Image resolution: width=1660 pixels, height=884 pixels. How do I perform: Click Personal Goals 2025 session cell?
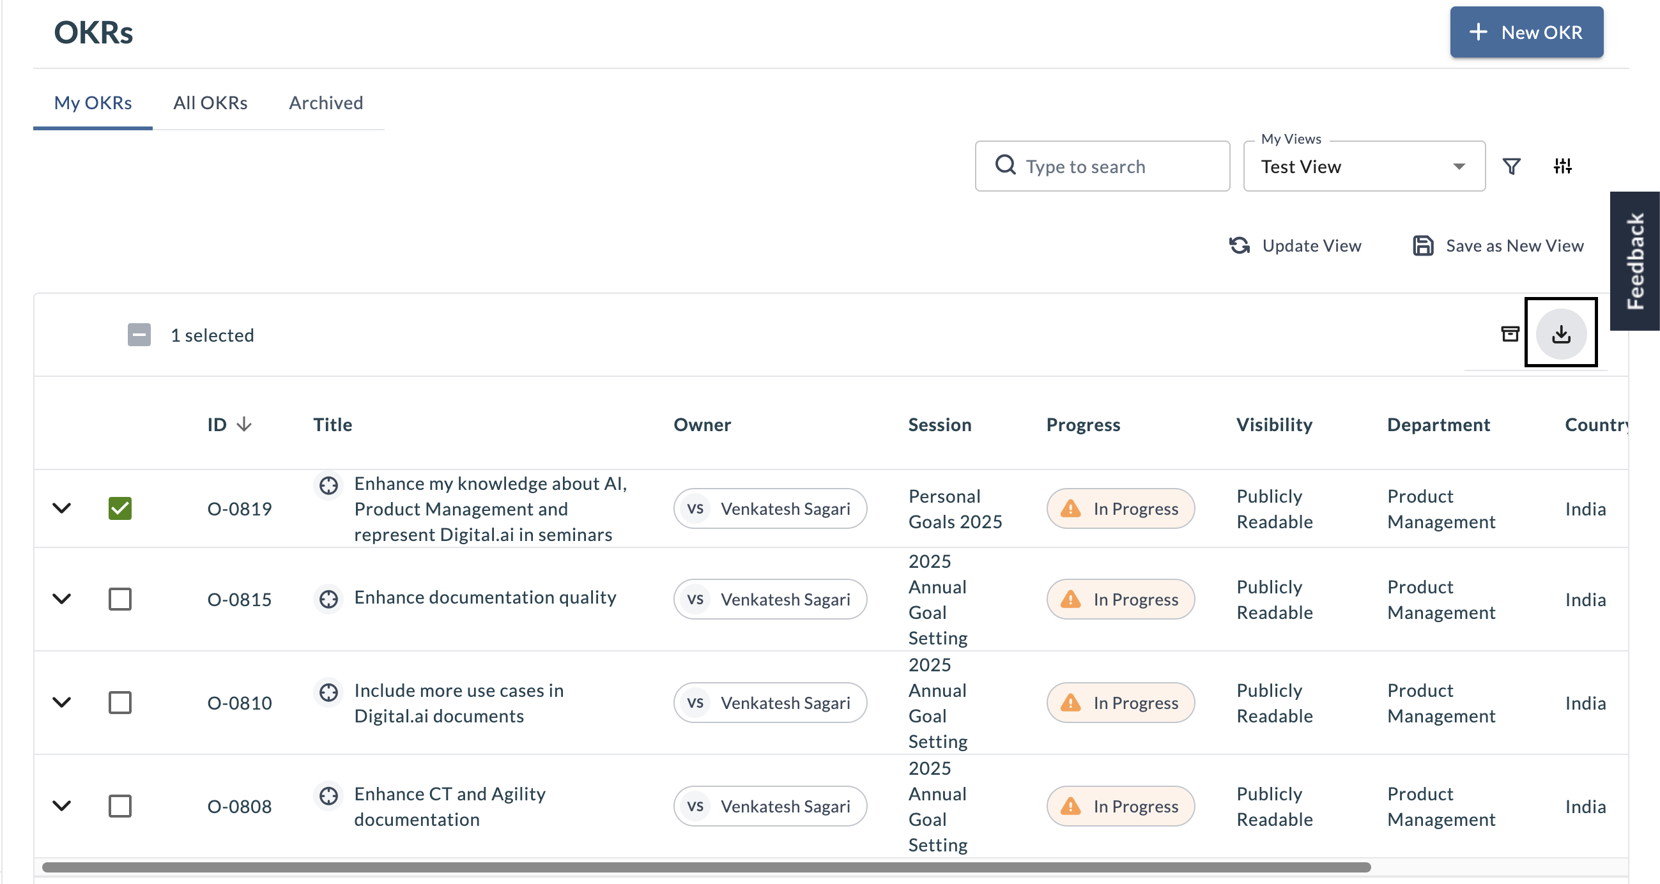tap(956, 509)
